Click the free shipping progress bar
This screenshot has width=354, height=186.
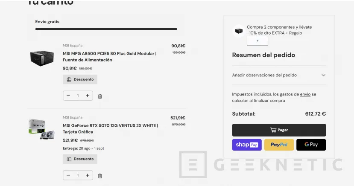pyautogui.click(x=106, y=29)
